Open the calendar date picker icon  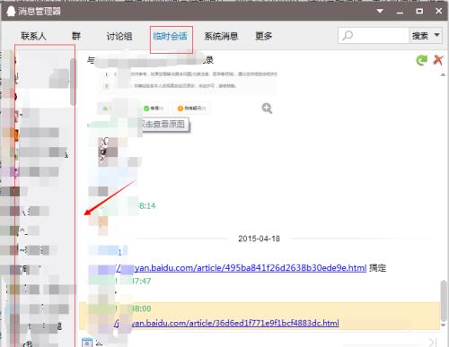[87, 343]
